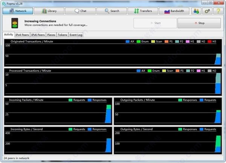
Task: Click 'More connections are needed for full coverage' text
Action: pyautogui.click(x=56, y=25)
